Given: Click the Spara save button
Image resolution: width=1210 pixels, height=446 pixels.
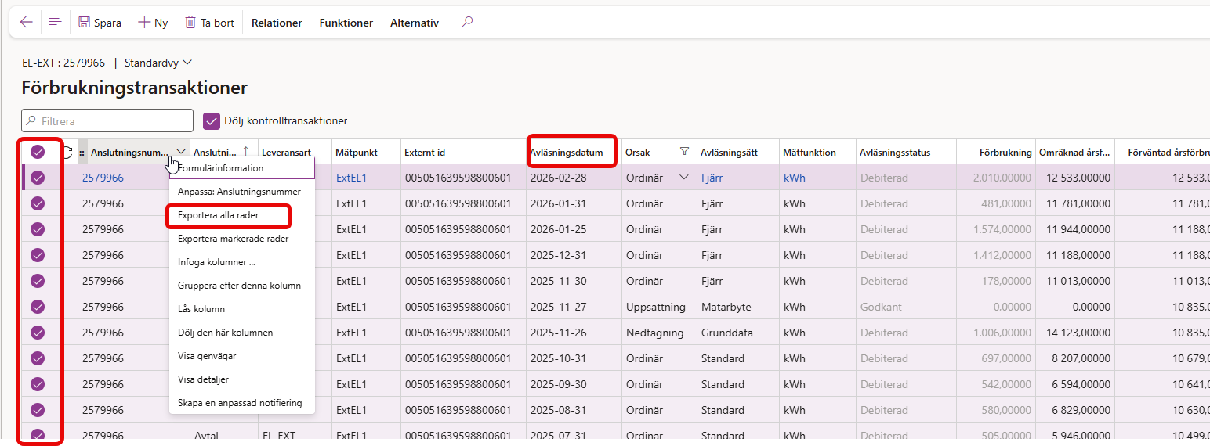Looking at the screenshot, I should click(100, 23).
